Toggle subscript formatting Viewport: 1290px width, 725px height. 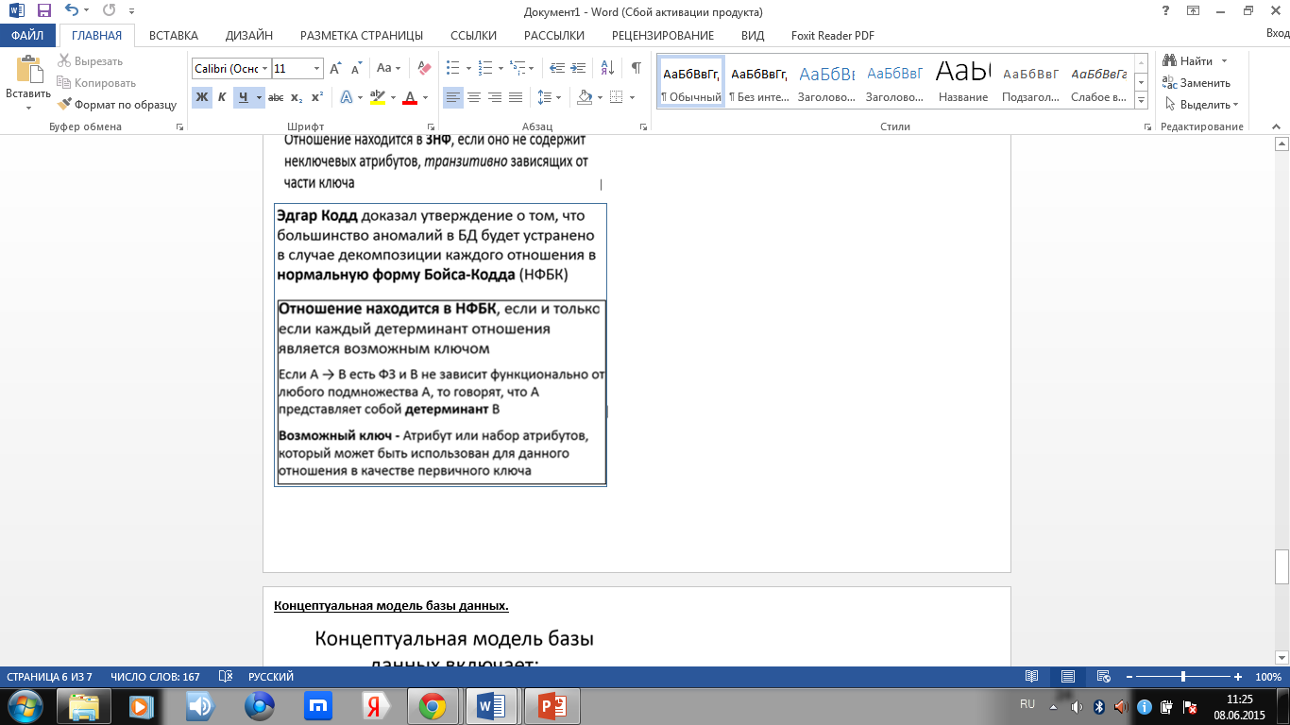click(297, 97)
